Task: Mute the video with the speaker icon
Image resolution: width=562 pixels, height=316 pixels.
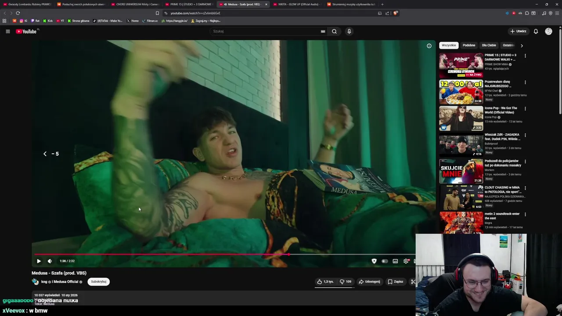Action: (50, 261)
